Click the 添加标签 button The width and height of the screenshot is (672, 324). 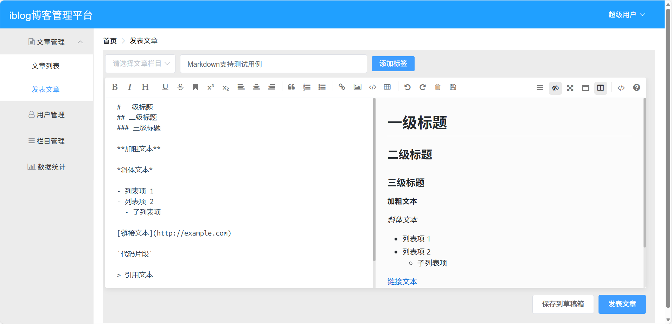[393, 64]
